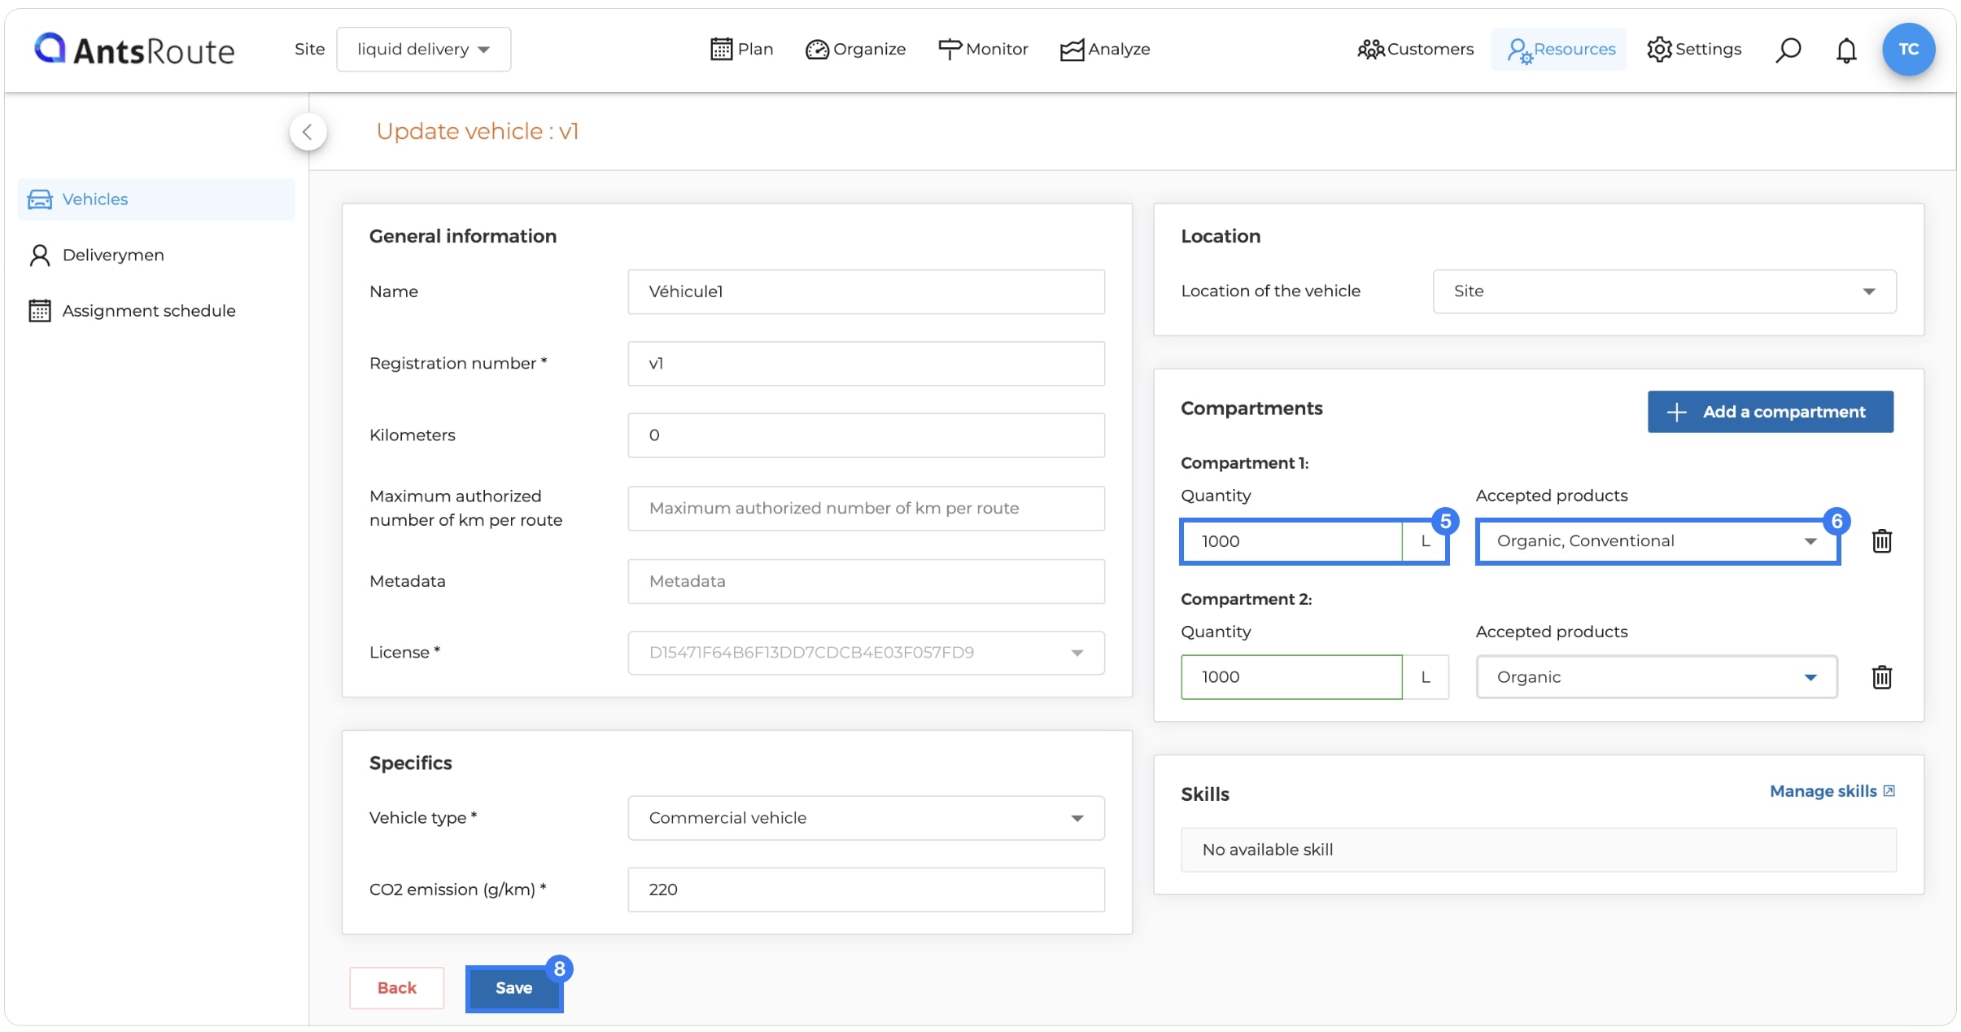
Task: Click the Specifics section heading
Action: (x=411, y=763)
